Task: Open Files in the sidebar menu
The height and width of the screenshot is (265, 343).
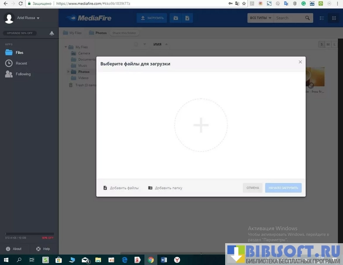Action: [19, 52]
